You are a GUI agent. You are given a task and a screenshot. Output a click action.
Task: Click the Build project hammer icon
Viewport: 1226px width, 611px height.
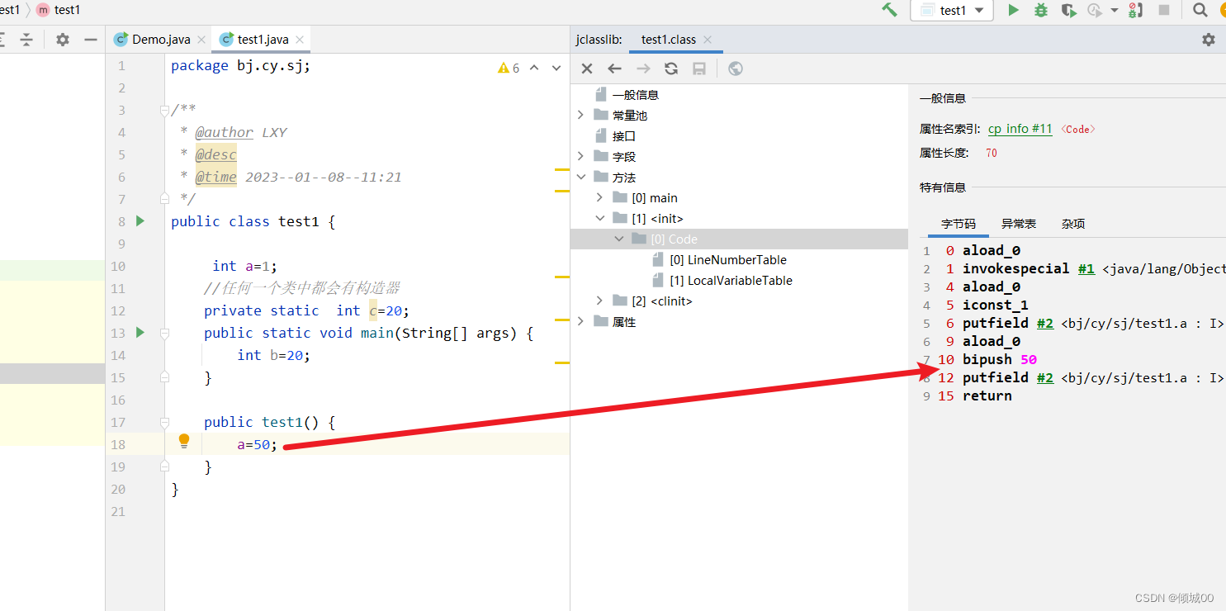[x=889, y=10]
